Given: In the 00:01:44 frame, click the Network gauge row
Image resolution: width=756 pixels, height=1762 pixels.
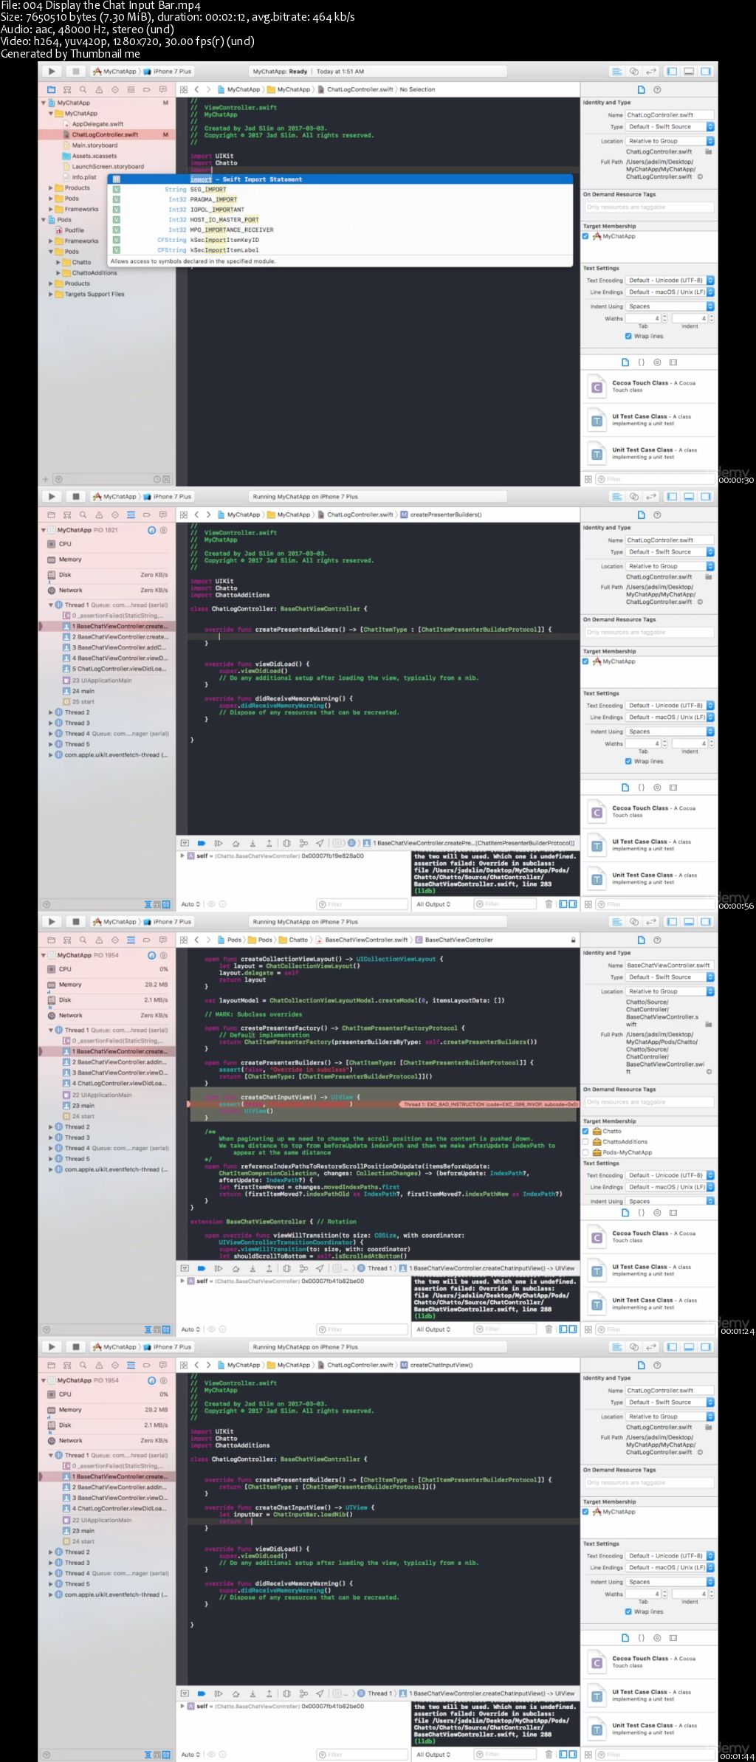Looking at the screenshot, I should pos(107,1440).
